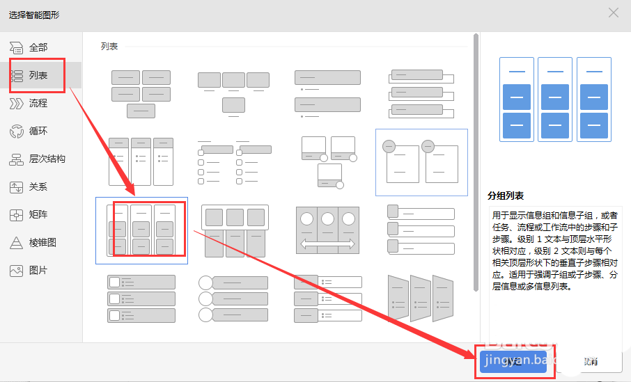
Task: Open the 矩阵 (Matrix) category
Action: (x=40, y=214)
